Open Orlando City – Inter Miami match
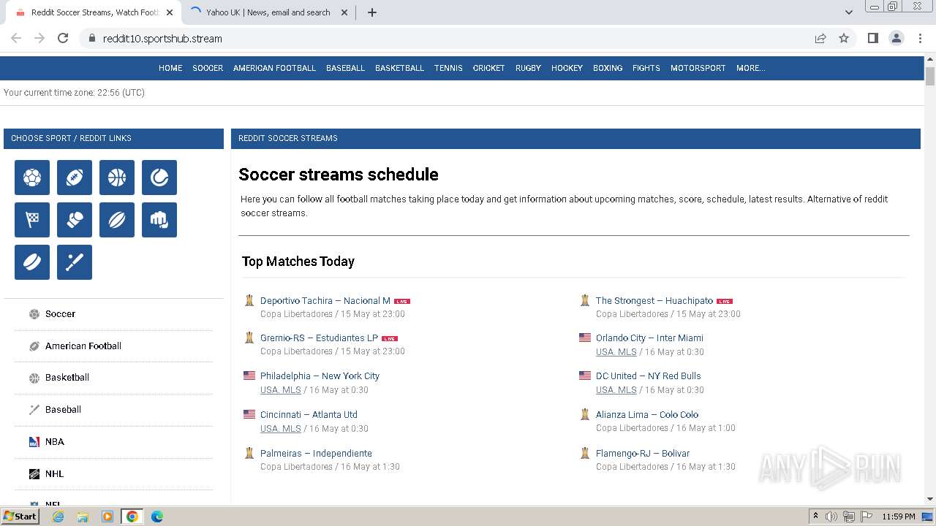The height and width of the screenshot is (526, 936). click(x=649, y=338)
